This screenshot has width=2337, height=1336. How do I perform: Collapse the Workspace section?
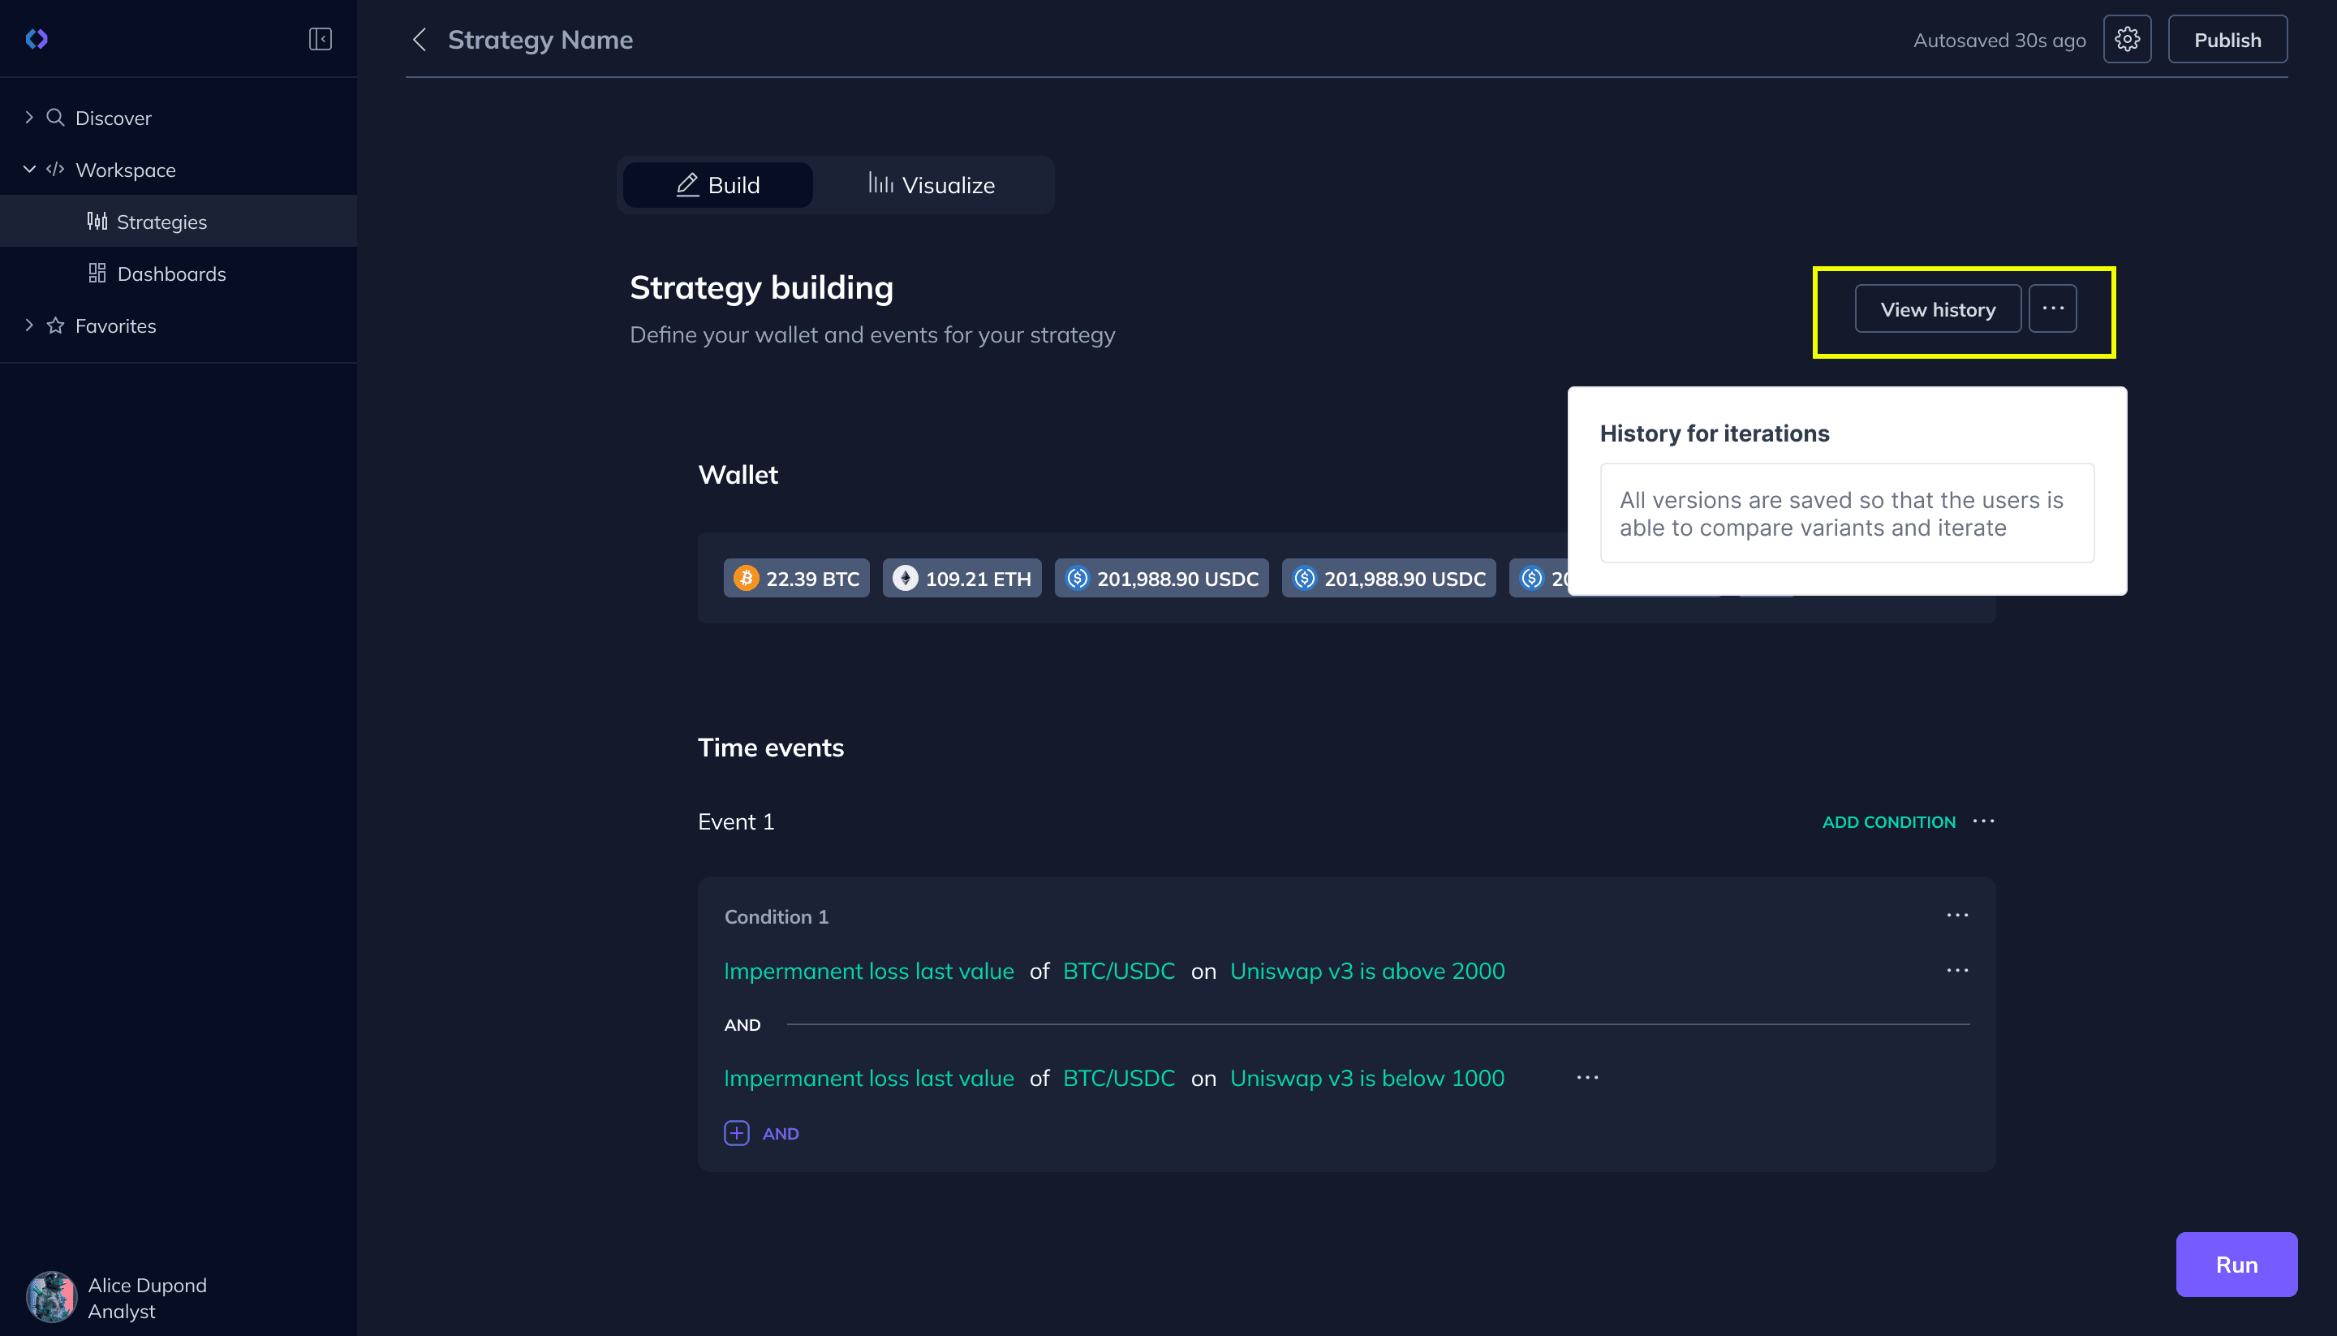[29, 170]
